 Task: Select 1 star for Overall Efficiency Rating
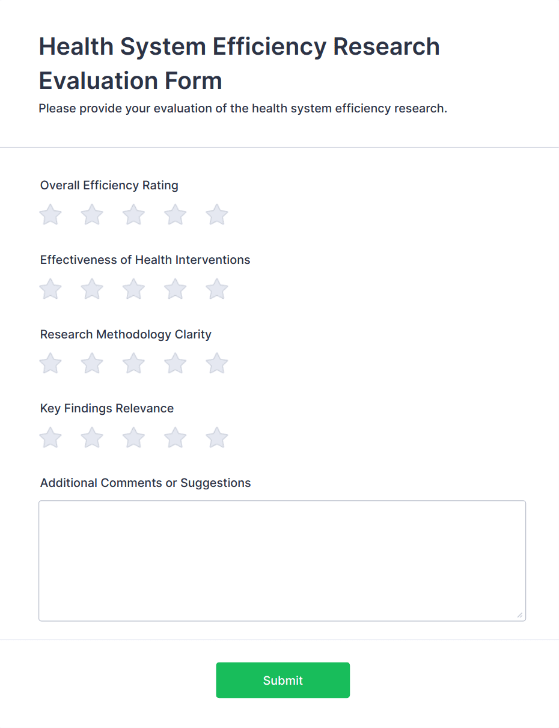tap(50, 215)
